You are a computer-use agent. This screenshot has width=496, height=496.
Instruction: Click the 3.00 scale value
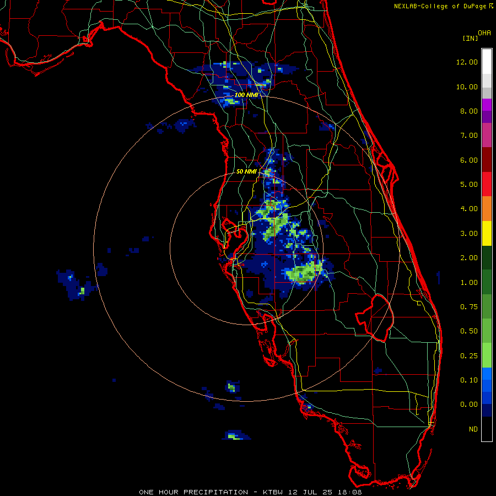click(x=469, y=234)
